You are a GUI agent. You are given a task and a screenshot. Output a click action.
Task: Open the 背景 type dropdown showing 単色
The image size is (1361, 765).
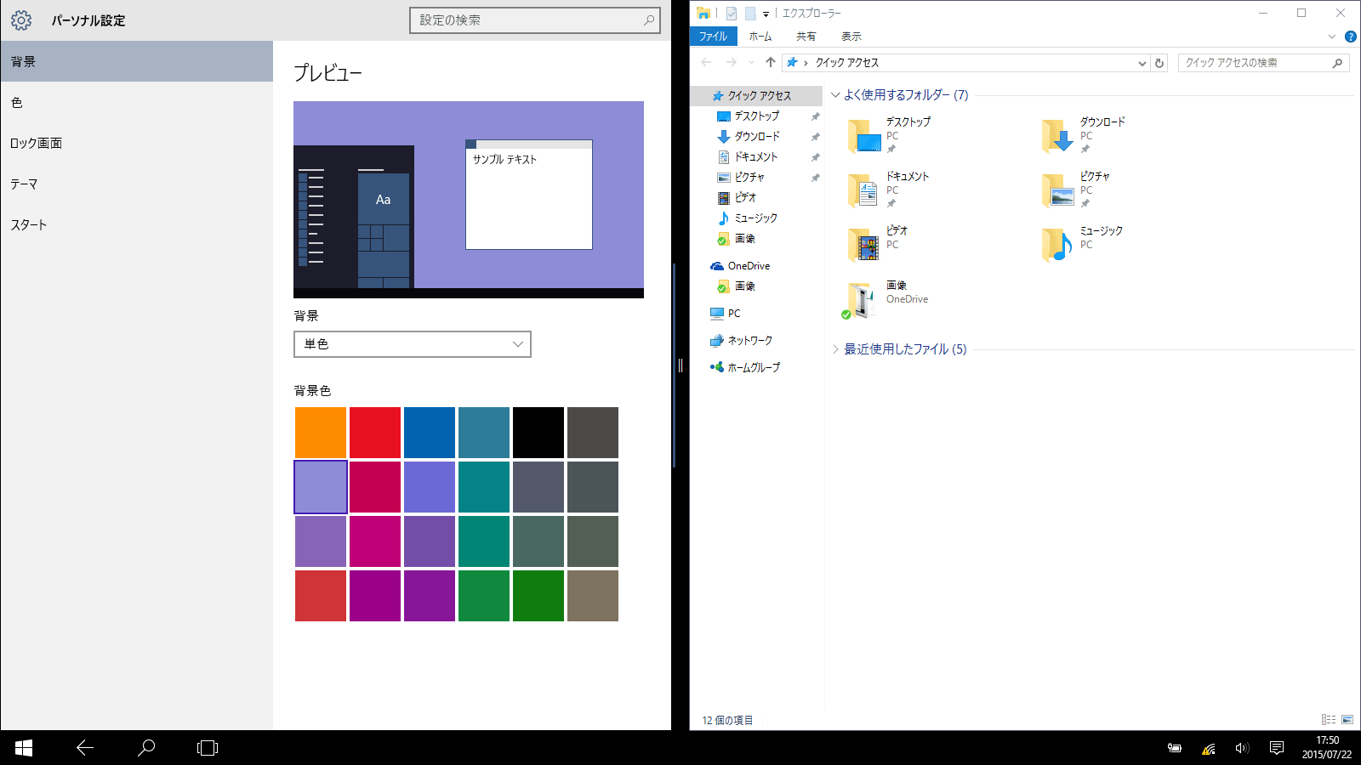click(x=413, y=344)
